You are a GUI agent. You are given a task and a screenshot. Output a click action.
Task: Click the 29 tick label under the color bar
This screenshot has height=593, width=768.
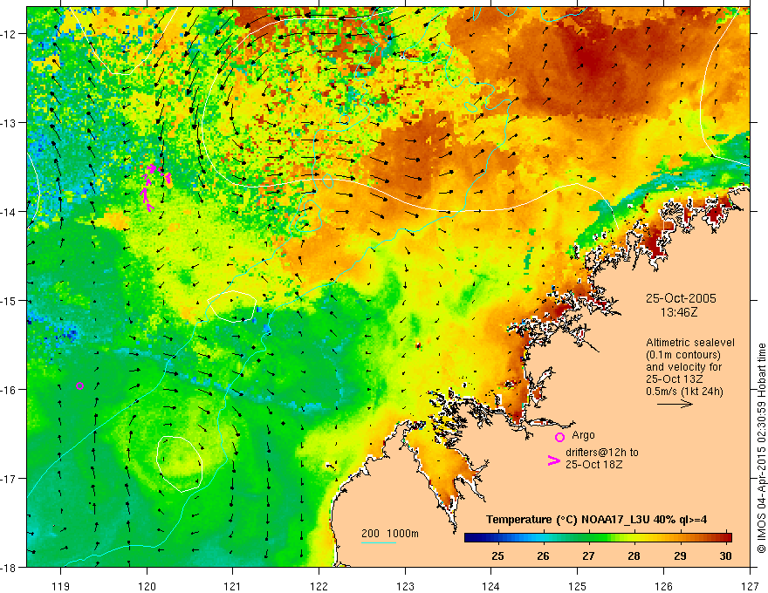point(679,556)
